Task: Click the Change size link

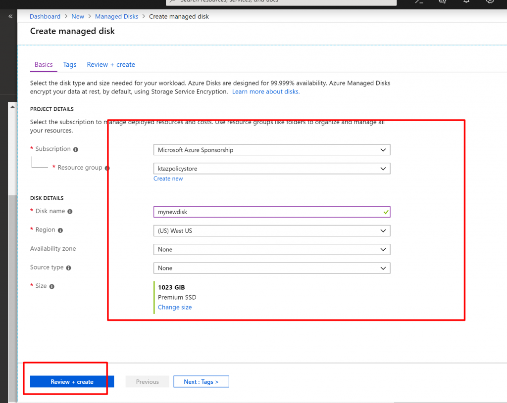Action: pyautogui.click(x=175, y=308)
